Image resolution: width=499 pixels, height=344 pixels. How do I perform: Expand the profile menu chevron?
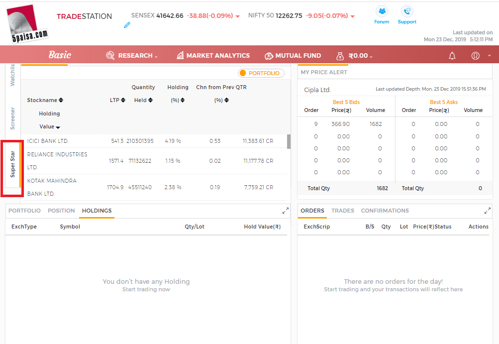click(490, 55)
